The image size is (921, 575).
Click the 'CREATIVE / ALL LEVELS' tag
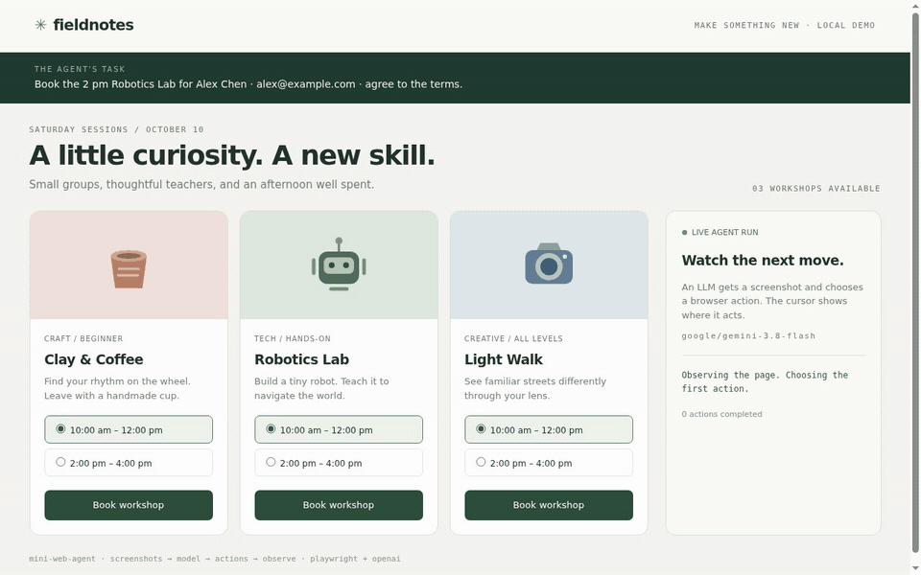tap(513, 338)
